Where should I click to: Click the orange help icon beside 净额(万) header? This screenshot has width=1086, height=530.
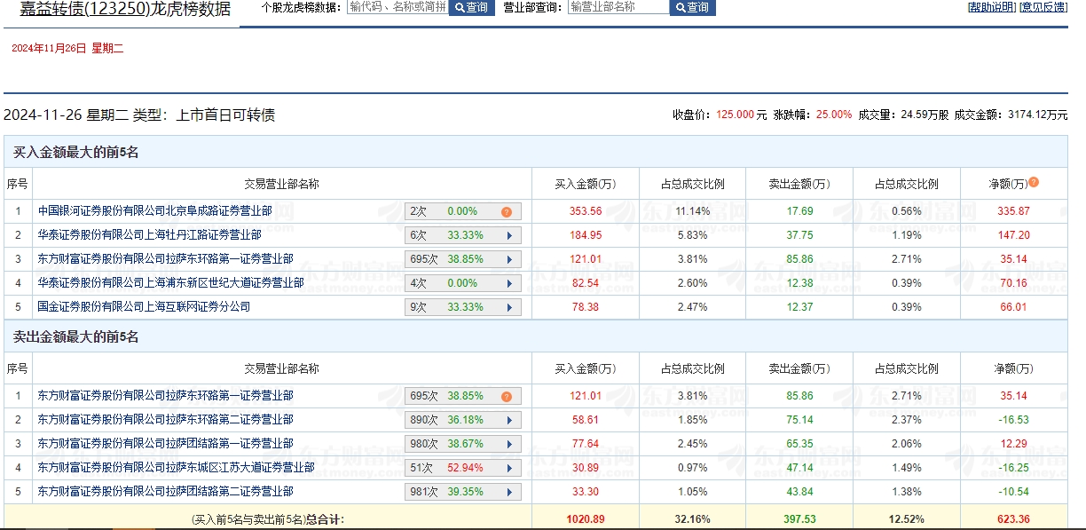pyautogui.click(x=1034, y=183)
